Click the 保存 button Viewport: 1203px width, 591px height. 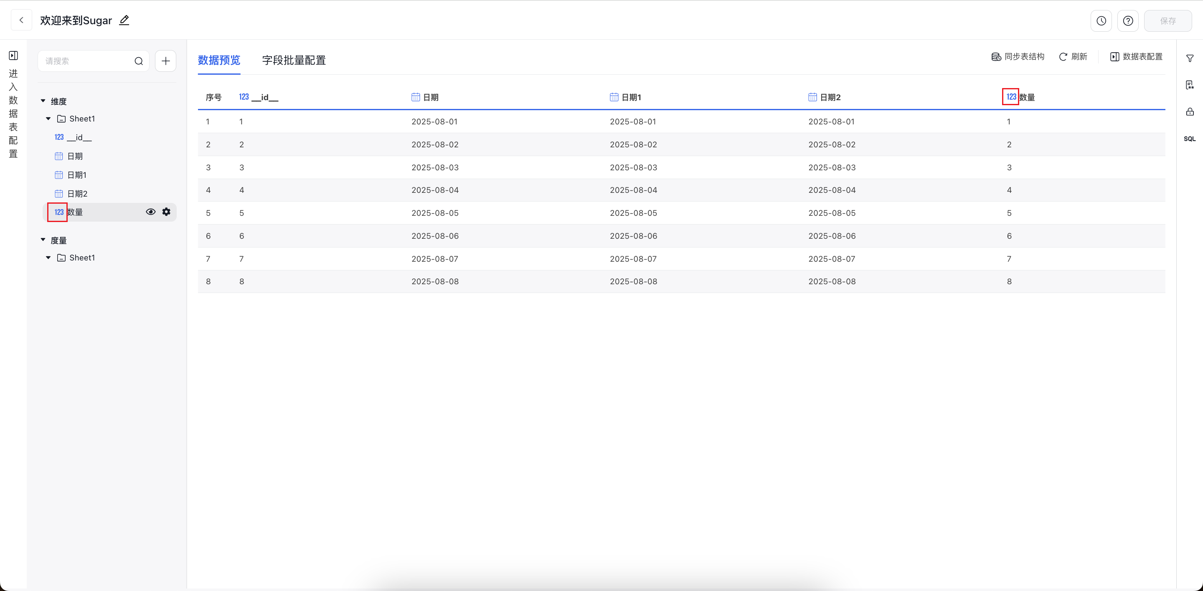1167,20
